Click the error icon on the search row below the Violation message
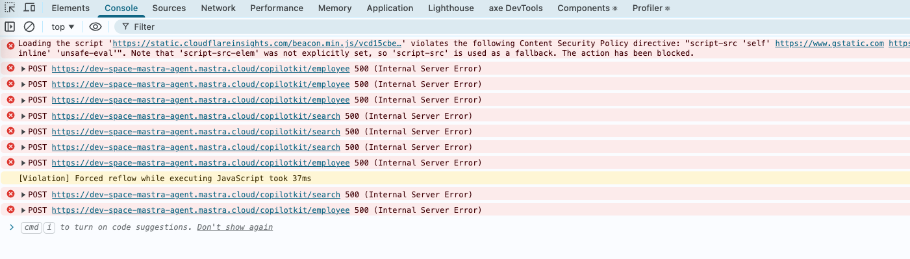 point(10,195)
